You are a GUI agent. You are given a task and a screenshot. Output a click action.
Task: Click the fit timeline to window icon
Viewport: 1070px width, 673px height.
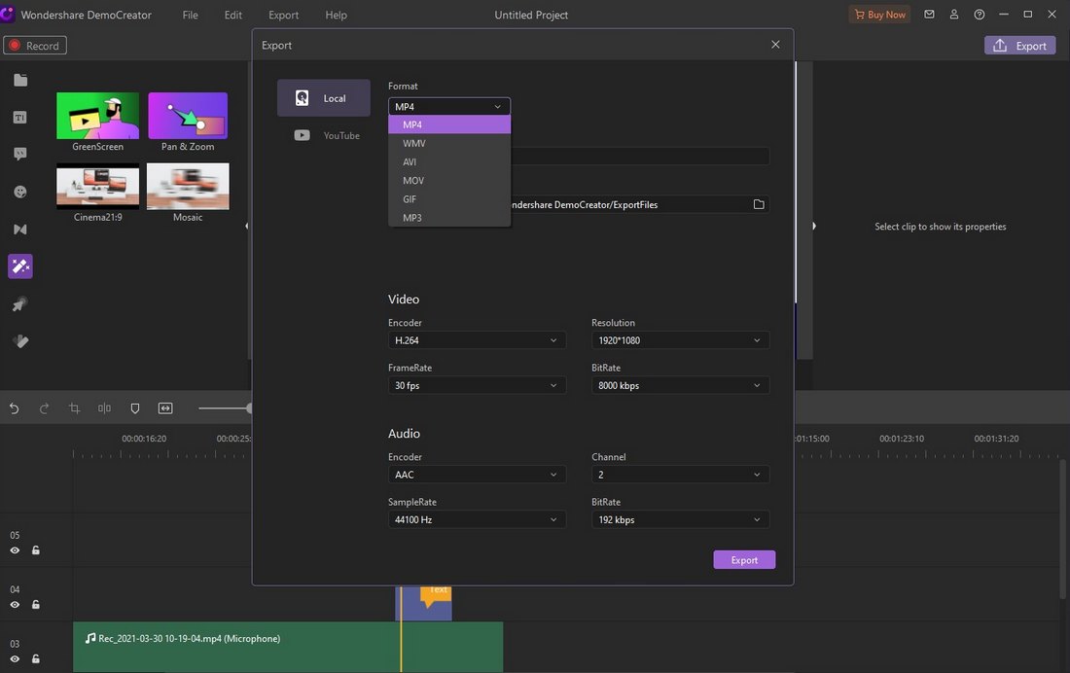(165, 408)
